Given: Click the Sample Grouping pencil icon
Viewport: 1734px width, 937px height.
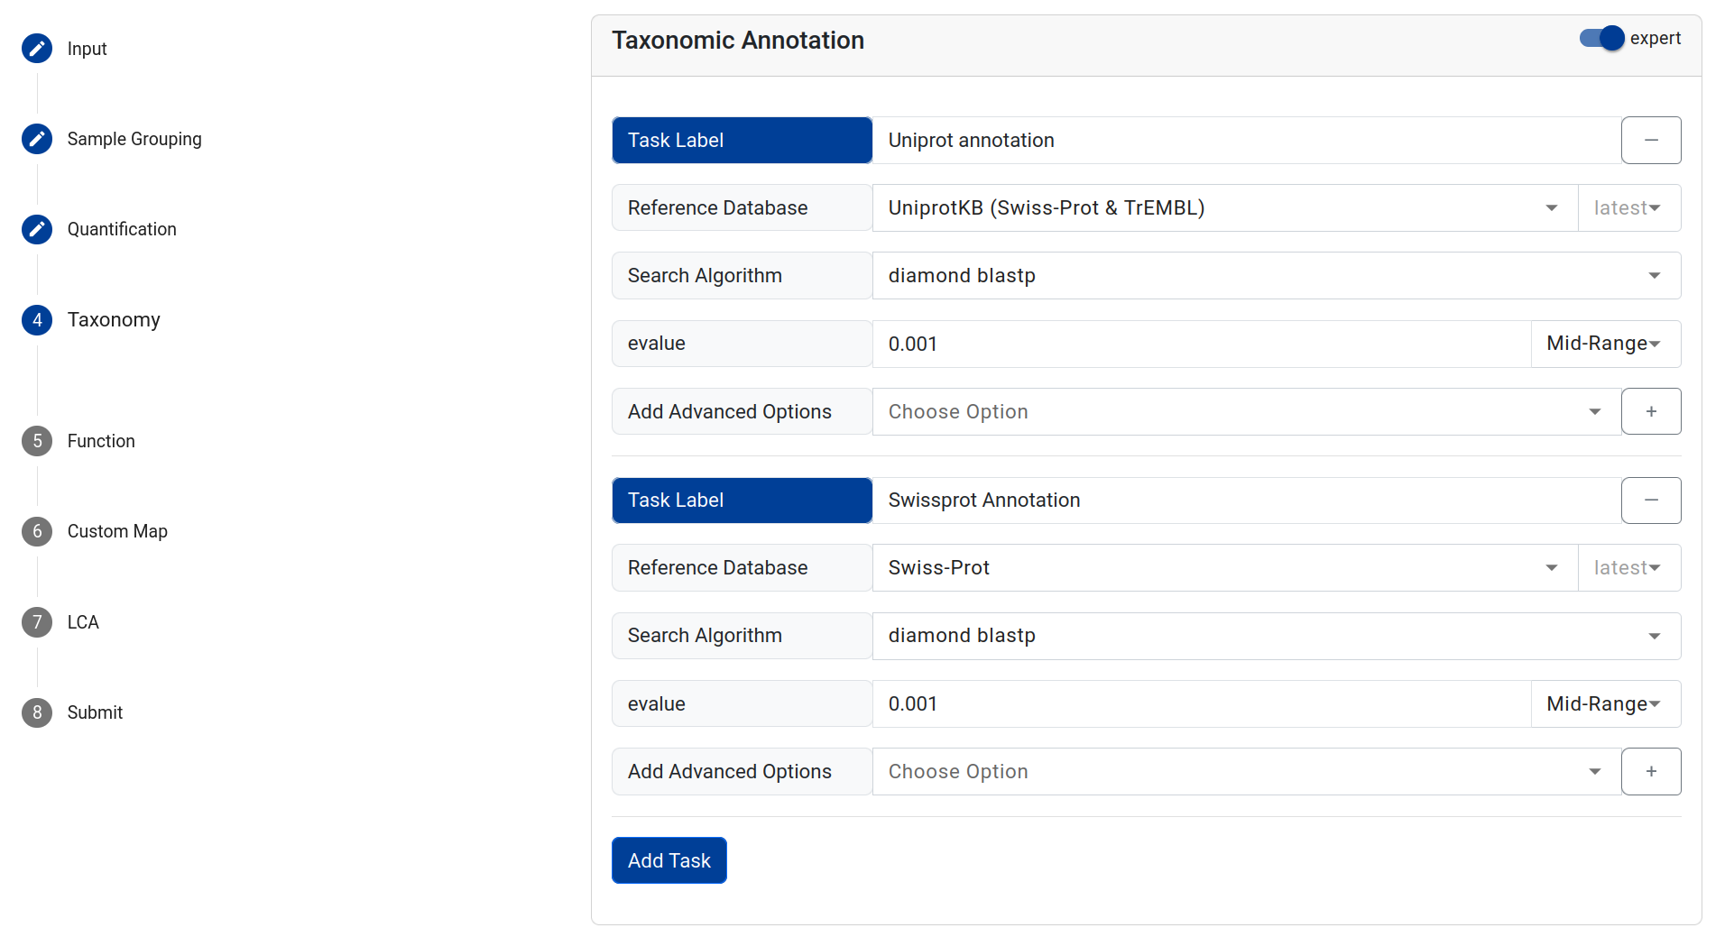Looking at the screenshot, I should [37, 139].
